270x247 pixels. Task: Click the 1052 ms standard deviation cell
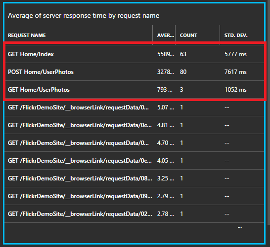[x=235, y=90]
